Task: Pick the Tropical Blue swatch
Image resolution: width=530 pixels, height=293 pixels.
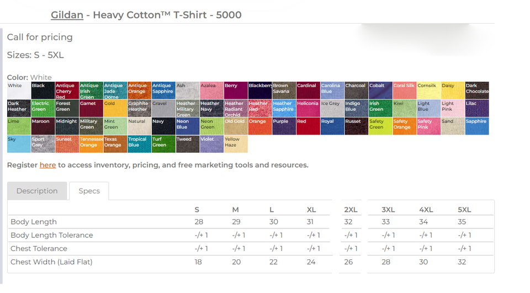Action: click(x=139, y=143)
